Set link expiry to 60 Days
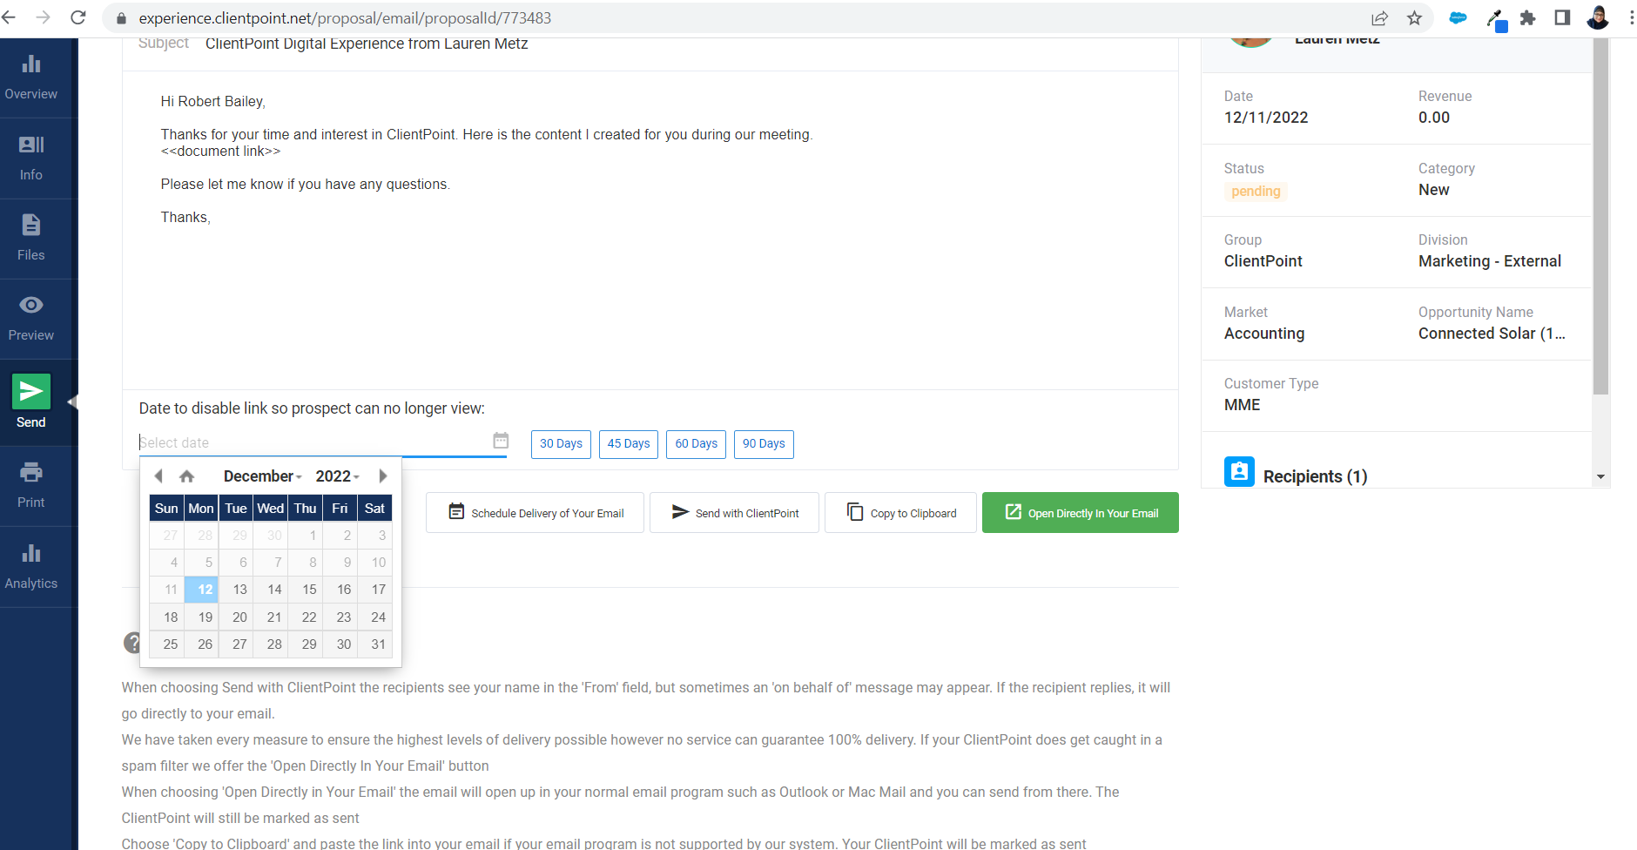This screenshot has width=1637, height=850. pyautogui.click(x=697, y=444)
